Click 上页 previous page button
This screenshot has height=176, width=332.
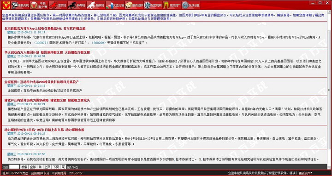tap(47, 167)
